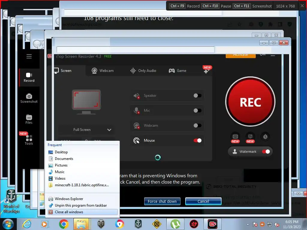Select Music in the jump list
The width and height of the screenshot is (307, 230).
click(x=83, y=172)
